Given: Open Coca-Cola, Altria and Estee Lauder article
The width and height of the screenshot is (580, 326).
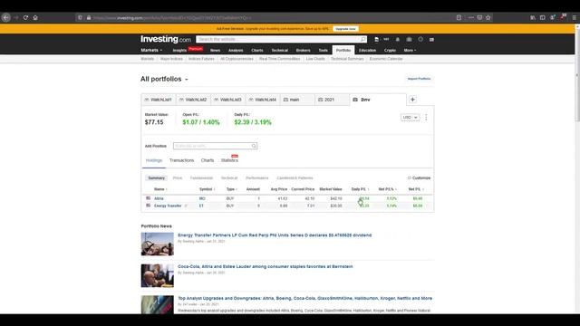Looking at the screenshot, I should (266, 266).
